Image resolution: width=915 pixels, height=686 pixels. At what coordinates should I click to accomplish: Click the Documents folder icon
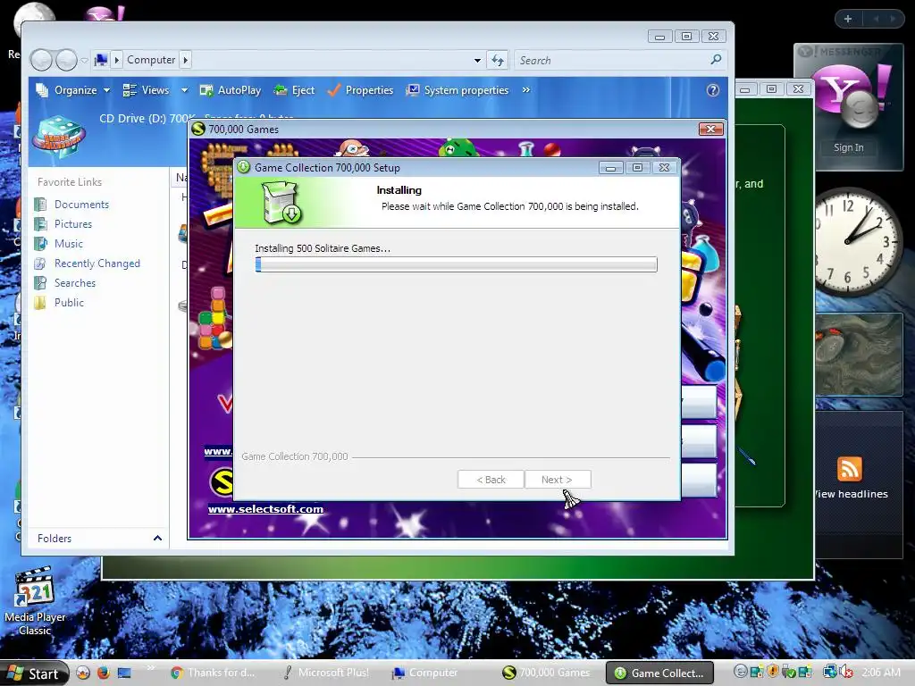point(40,205)
